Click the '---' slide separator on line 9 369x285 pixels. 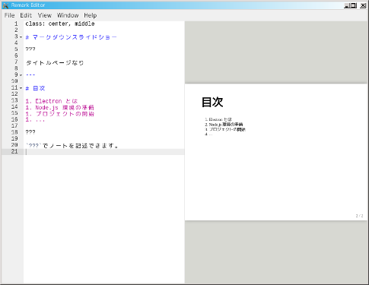pyautogui.click(x=30, y=75)
